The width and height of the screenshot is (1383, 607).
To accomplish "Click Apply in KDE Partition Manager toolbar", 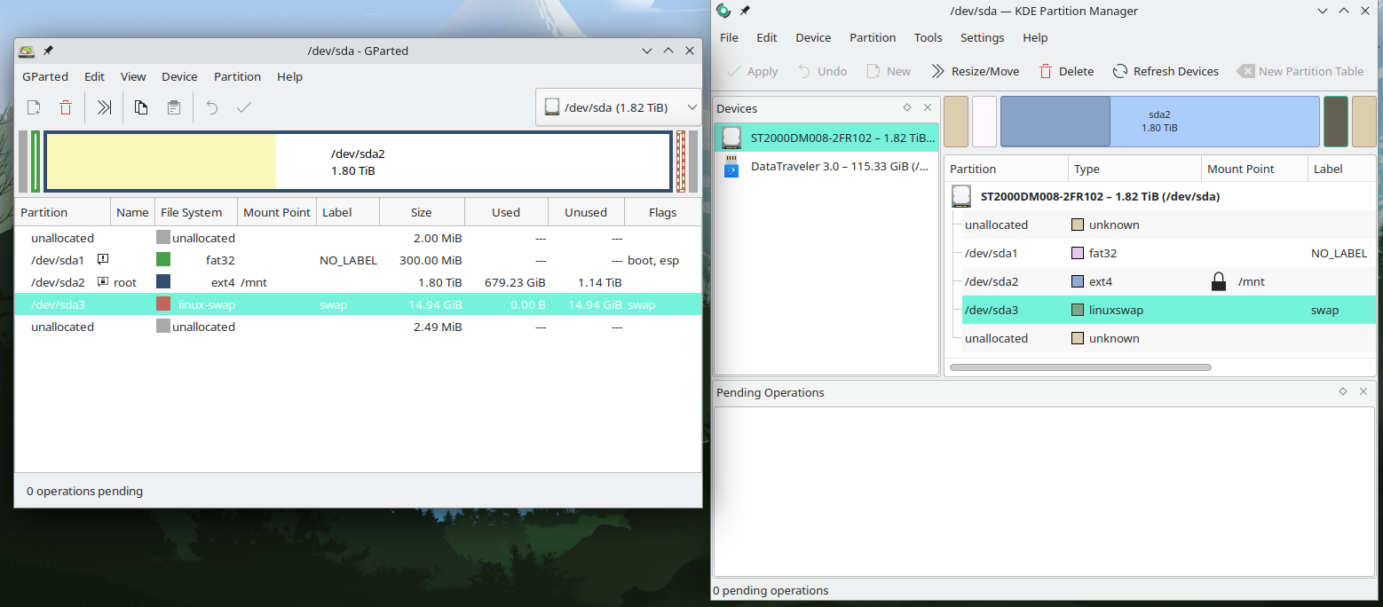I will (x=752, y=71).
